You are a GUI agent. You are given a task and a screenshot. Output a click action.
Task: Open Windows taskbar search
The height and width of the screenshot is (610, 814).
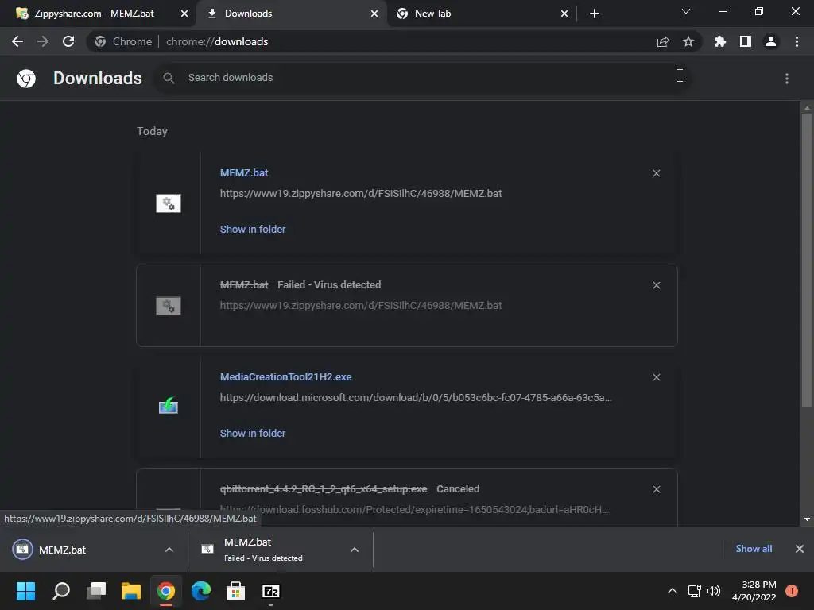point(61,591)
